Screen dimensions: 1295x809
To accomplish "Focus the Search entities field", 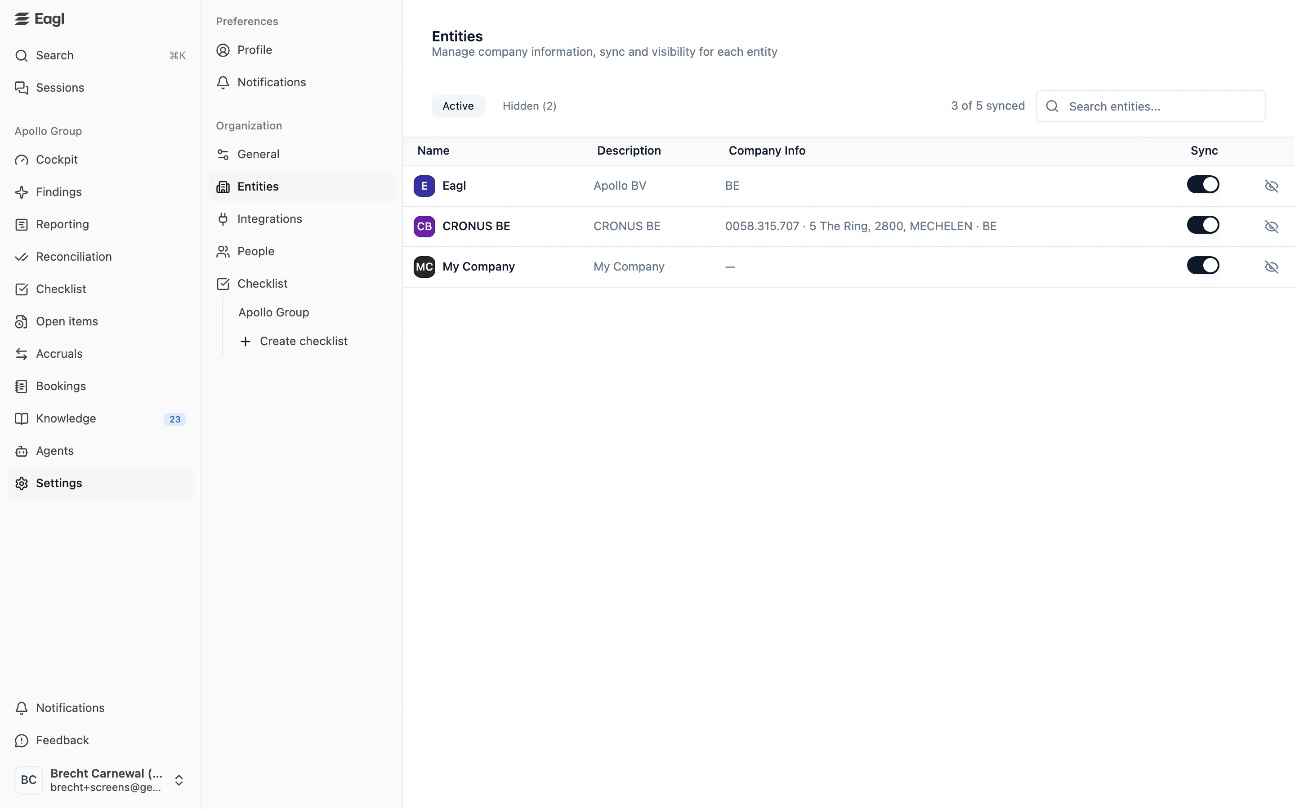I will (x=1151, y=107).
